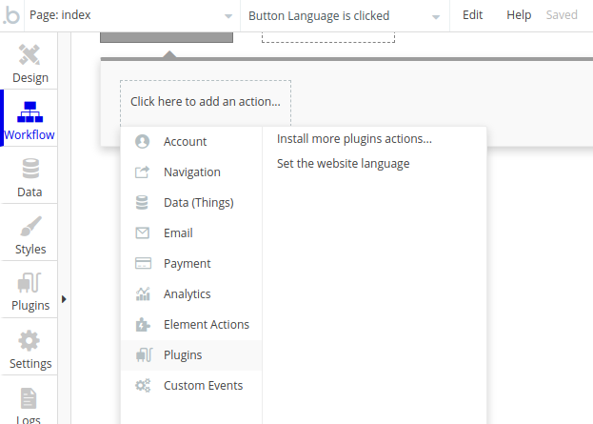Click Install more plugins actions link

pyautogui.click(x=354, y=139)
